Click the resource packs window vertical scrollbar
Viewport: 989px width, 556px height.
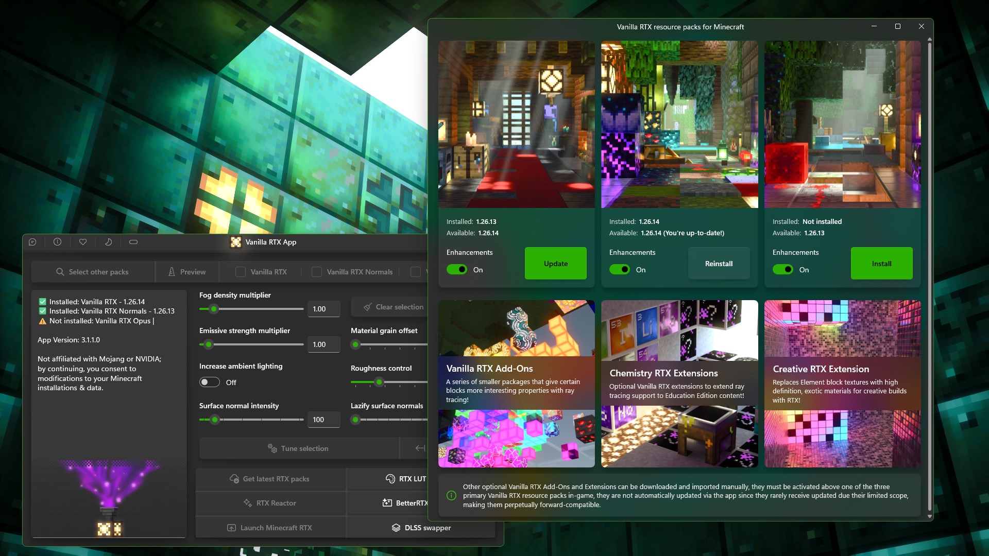929,278
